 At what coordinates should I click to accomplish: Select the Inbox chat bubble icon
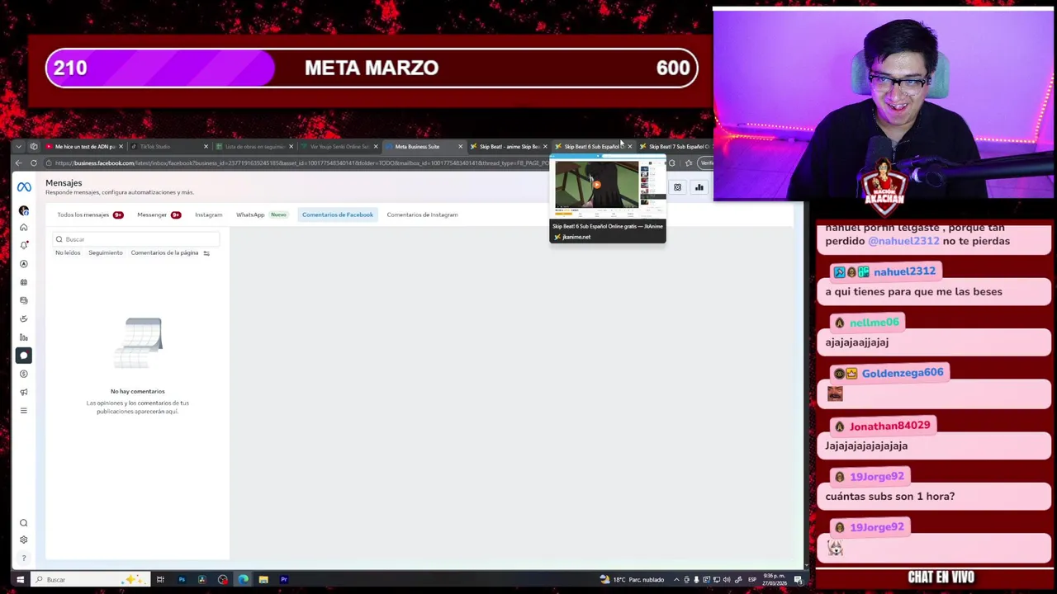24,356
